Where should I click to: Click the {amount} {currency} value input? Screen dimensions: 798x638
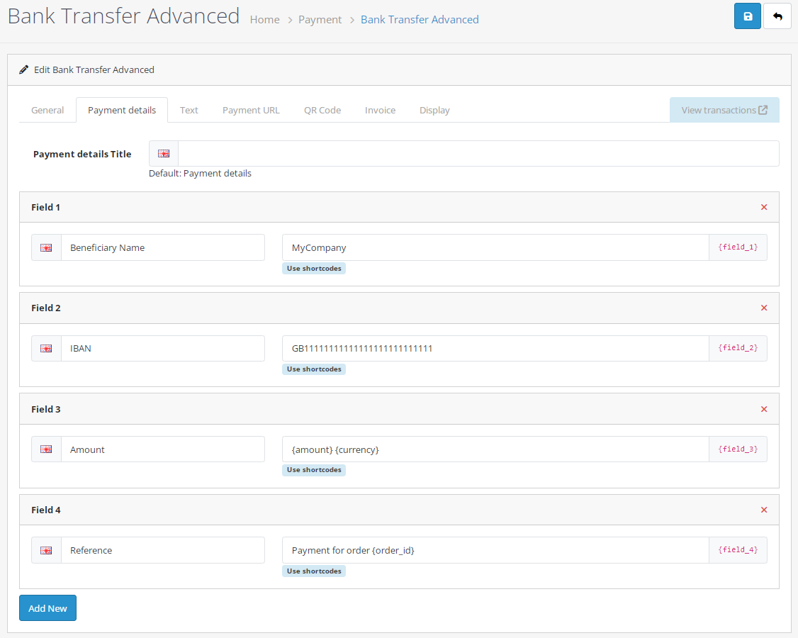(x=495, y=449)
